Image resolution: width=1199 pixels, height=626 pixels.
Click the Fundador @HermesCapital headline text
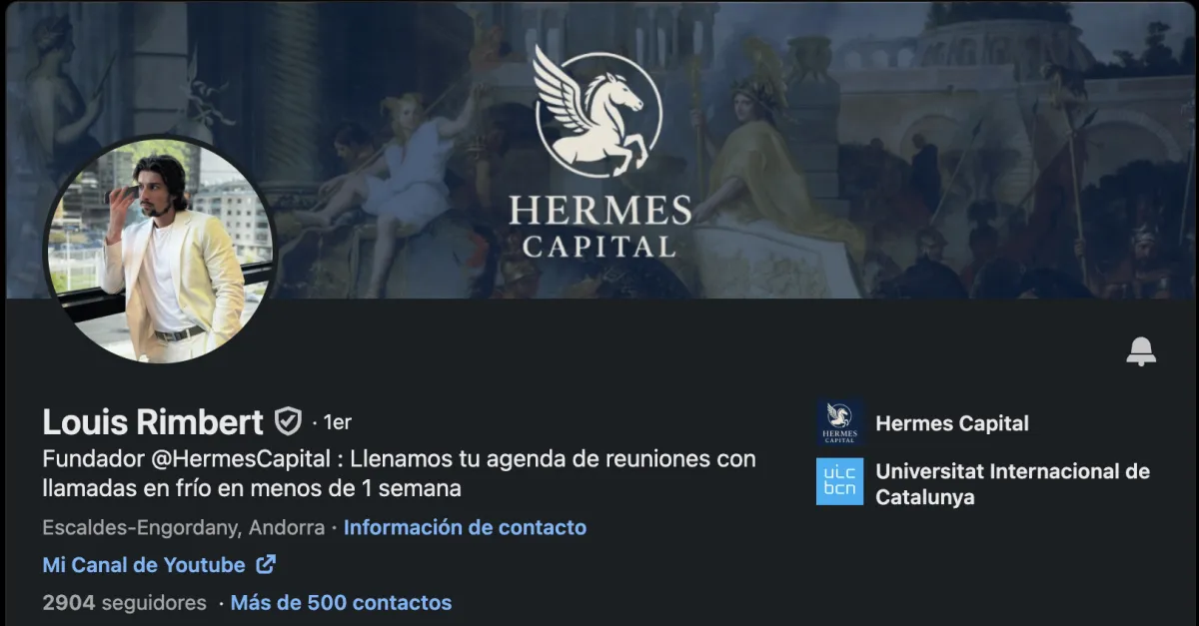tap(400, 474)
